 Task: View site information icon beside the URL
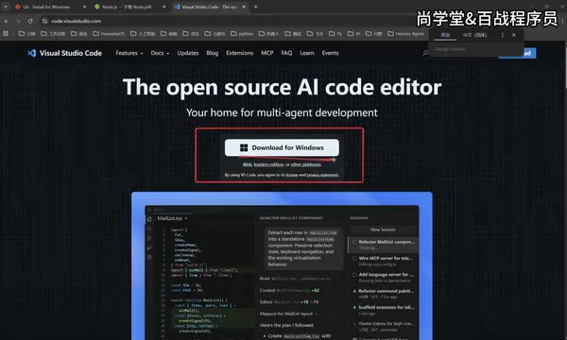[x=44, y=21]
